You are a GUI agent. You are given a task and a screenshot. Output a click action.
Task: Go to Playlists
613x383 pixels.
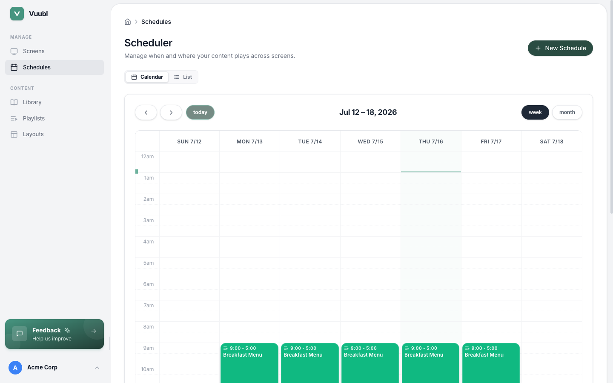tap(54, 118)
